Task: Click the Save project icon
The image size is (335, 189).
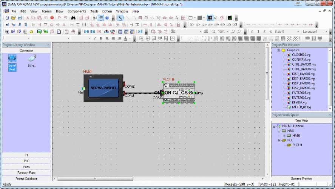Action: point(19,18)
